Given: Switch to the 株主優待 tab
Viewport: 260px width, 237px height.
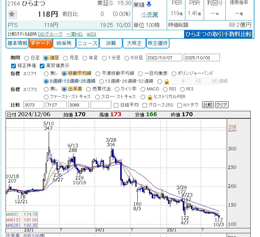Looking at the screenshot, I should (157, 43).
